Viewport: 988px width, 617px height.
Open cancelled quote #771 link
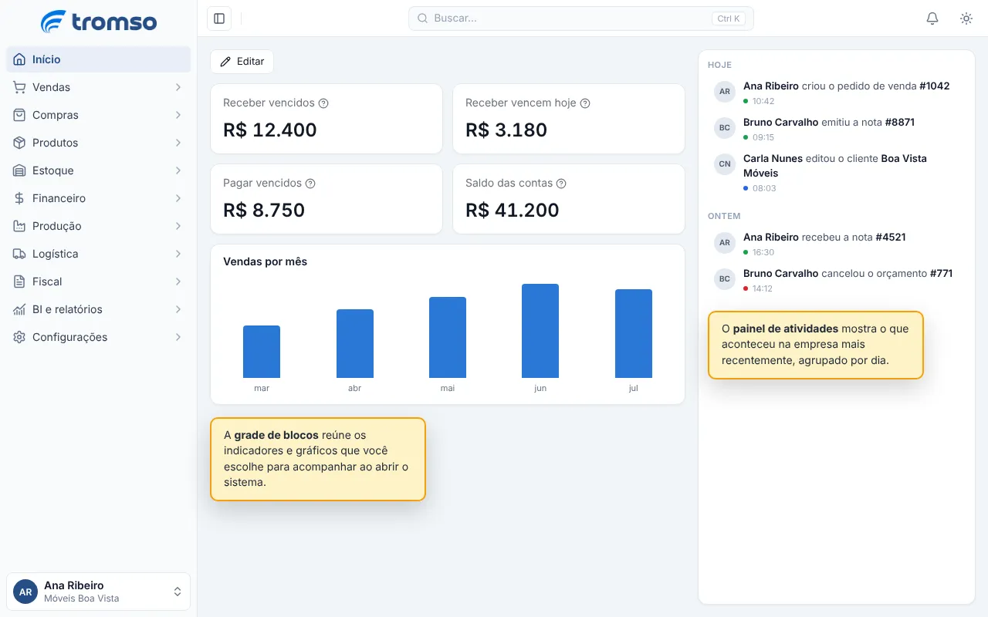coord(941,274)
